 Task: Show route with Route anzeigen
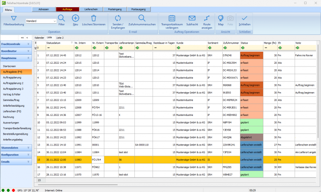[x=207, y=19]
